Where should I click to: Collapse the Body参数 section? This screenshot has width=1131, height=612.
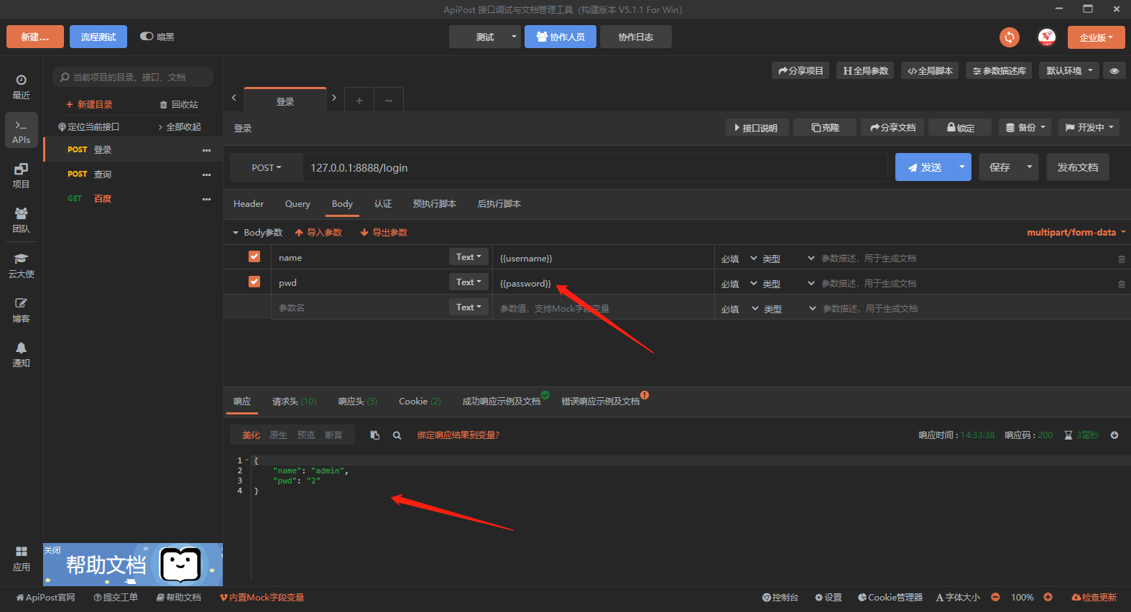(257, 233)
